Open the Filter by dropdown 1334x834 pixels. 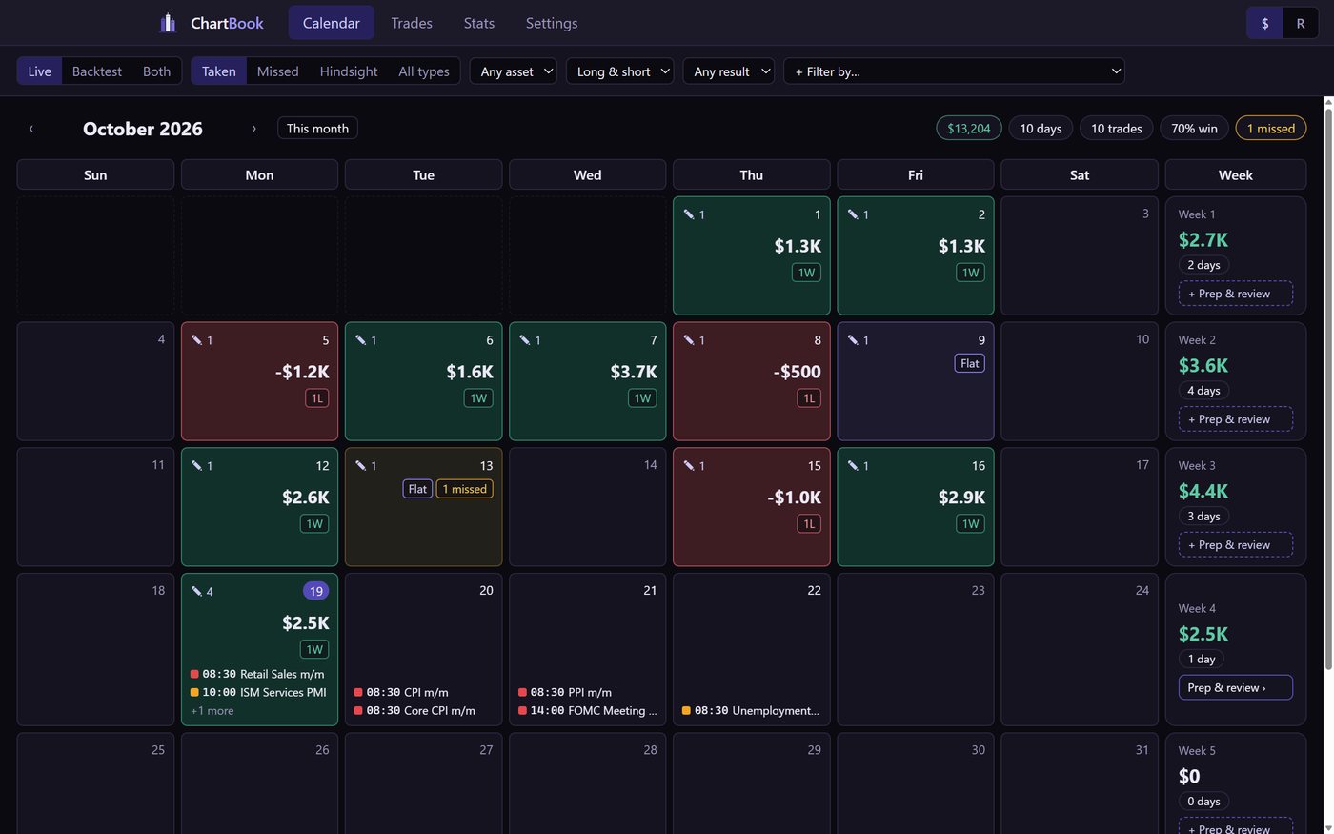point(954,71)
